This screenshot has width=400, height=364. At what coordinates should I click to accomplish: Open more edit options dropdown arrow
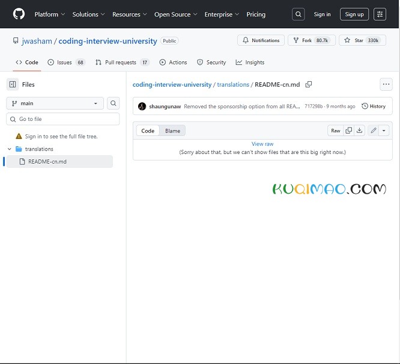pyautogui.click(x=384, y=131)
